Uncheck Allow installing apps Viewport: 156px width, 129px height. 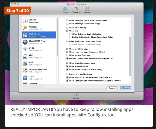(67, 49)
